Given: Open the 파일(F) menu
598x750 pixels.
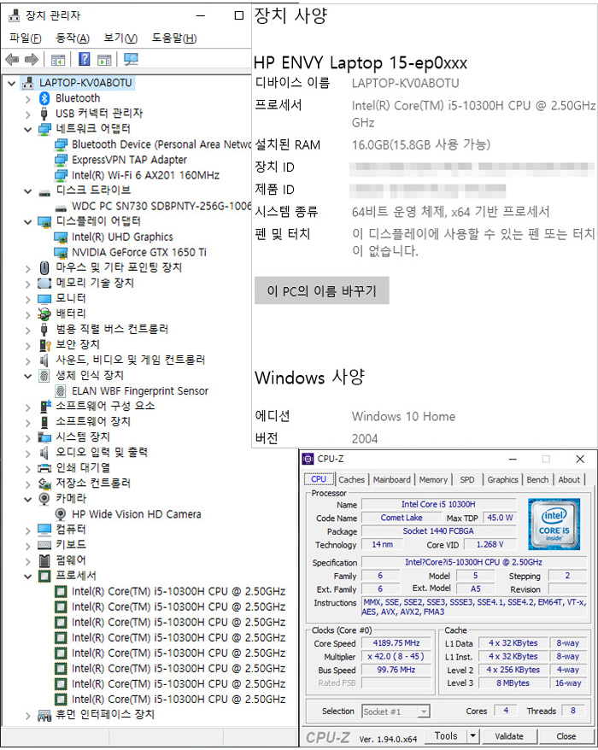Looking at the screenshot, I should tap(26, 38).
